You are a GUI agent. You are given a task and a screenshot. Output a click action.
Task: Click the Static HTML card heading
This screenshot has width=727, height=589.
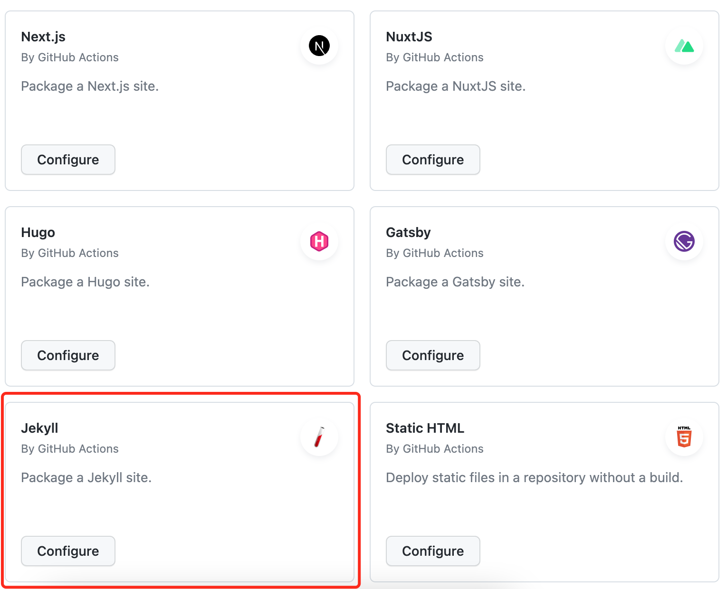(425, 428)
